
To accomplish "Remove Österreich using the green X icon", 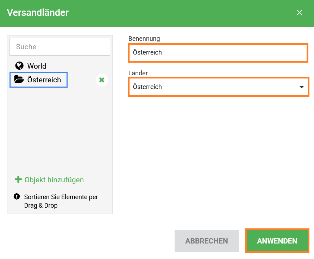I will tap(102, 80).
